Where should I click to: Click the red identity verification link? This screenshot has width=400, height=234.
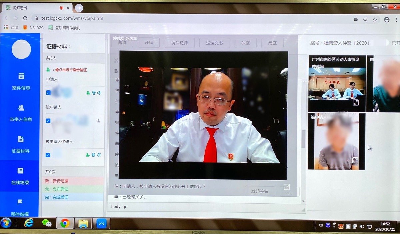pyautogui.click(x=71, y=70)
